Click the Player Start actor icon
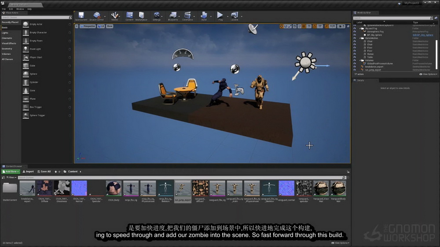Image resolution: width=440 pixels, height=247 pixels. [x=26, y=57]
